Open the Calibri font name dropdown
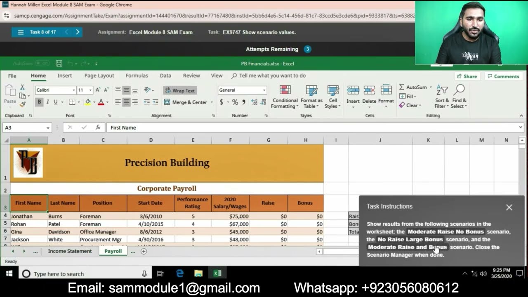Viewport: 528px width, 297px height. 74,90
